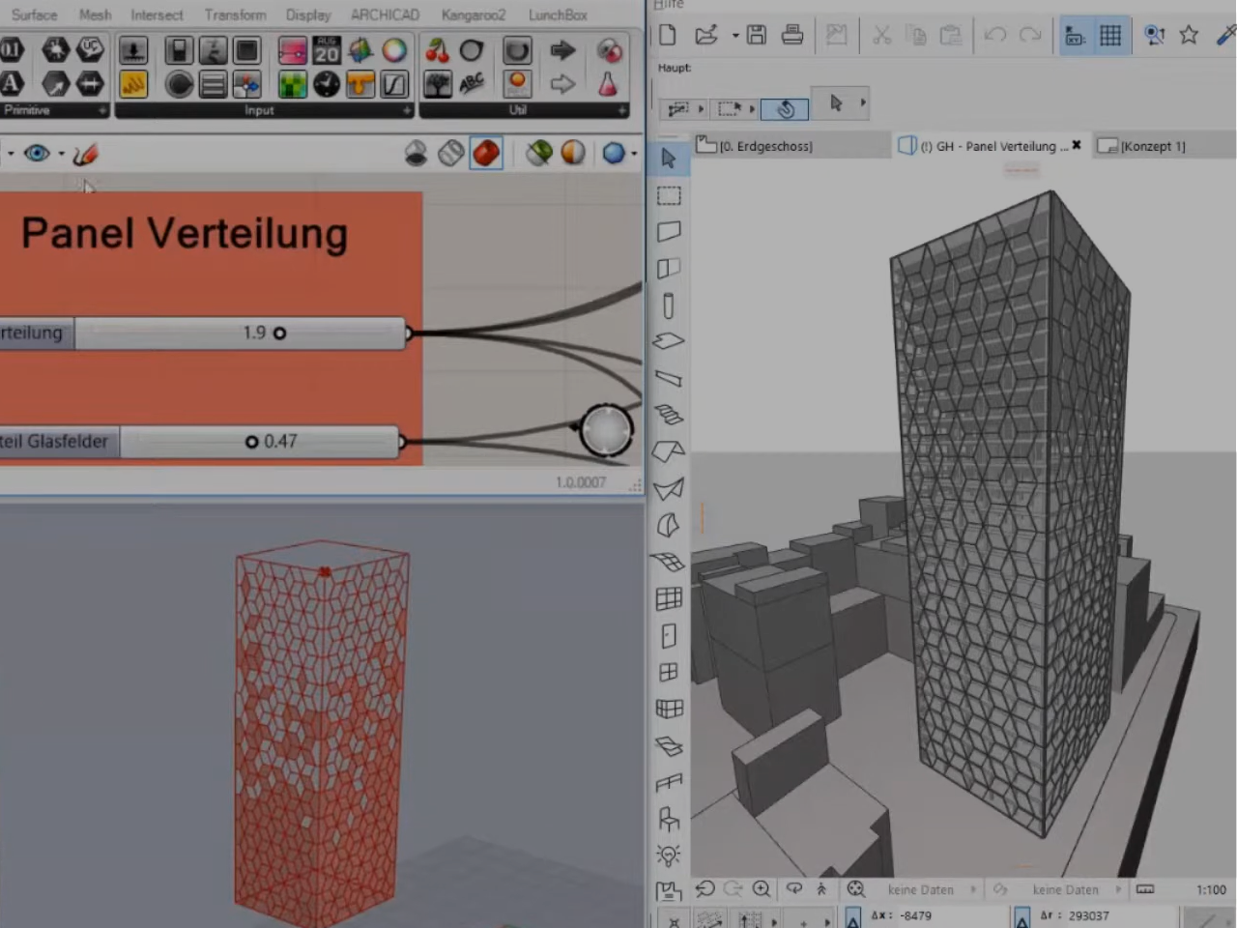Toggle the Grasshopper eye preview icon
1237x928 pixels.
point(37,153)
